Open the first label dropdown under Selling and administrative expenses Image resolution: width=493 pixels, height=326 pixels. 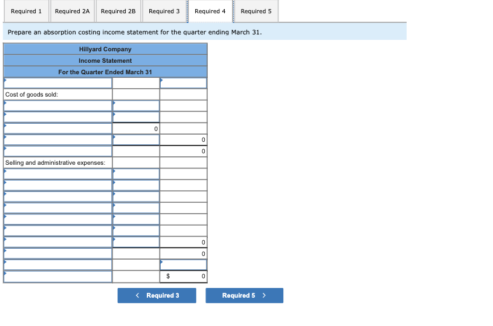tap(58, 174)
